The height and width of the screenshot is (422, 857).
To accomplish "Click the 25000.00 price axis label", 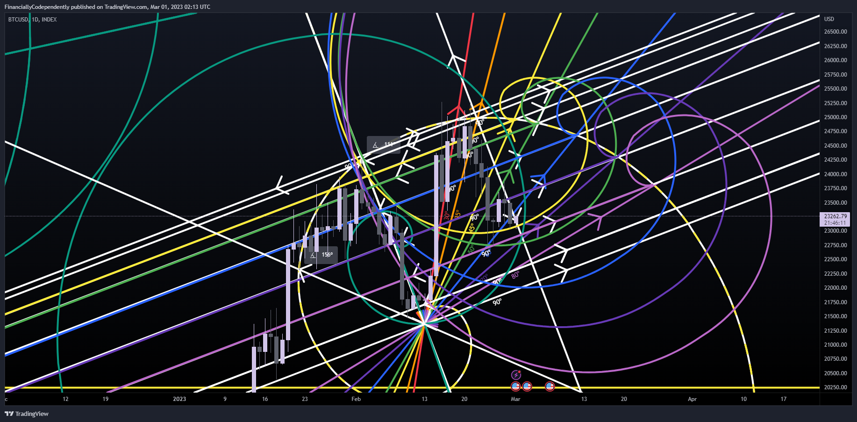I will point(836,117).
